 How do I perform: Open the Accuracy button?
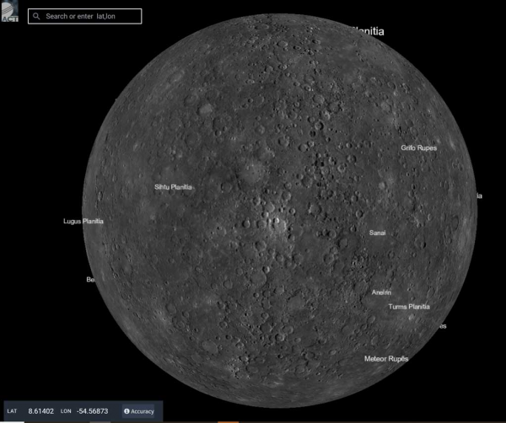tap(139, 411)
